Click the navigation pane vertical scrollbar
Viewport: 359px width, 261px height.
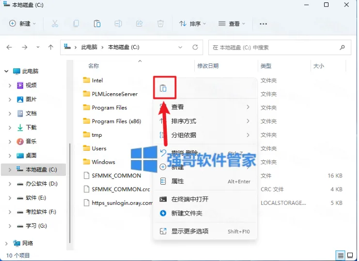(70, 193)
